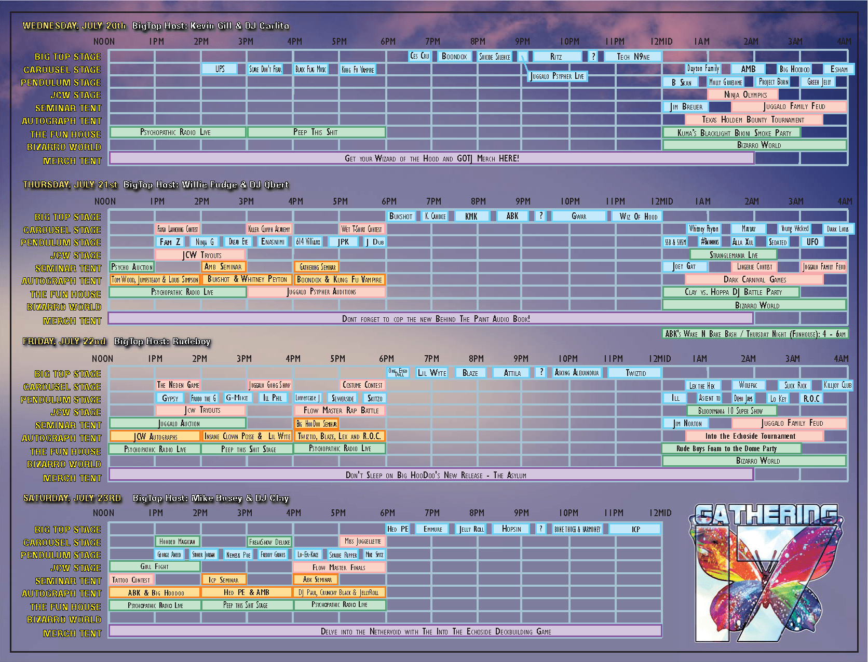Click the 4AM time marker on Wednesday
Image resolution: width=868 pixels, height=662 pixels.
coord(845,42)
